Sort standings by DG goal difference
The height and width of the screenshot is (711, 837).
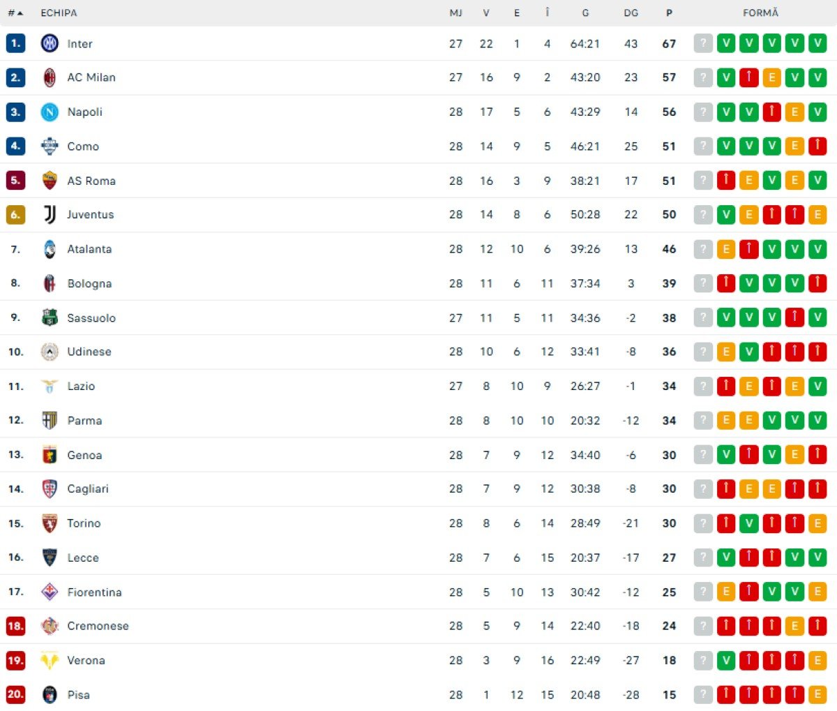coord(631,13)
